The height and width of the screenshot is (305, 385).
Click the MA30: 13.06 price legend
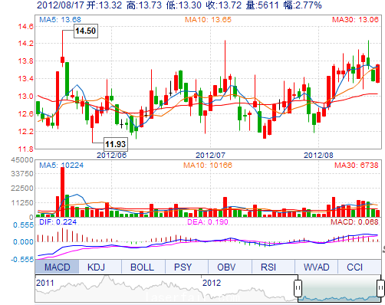click(355, 20)
